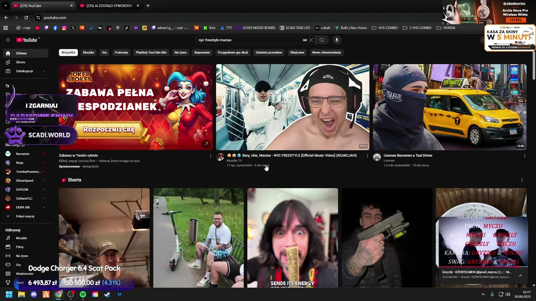536x301 pixels.
Task: Open options for NYC FREESTYLE reaction video
Action: (x=368, y=156)
